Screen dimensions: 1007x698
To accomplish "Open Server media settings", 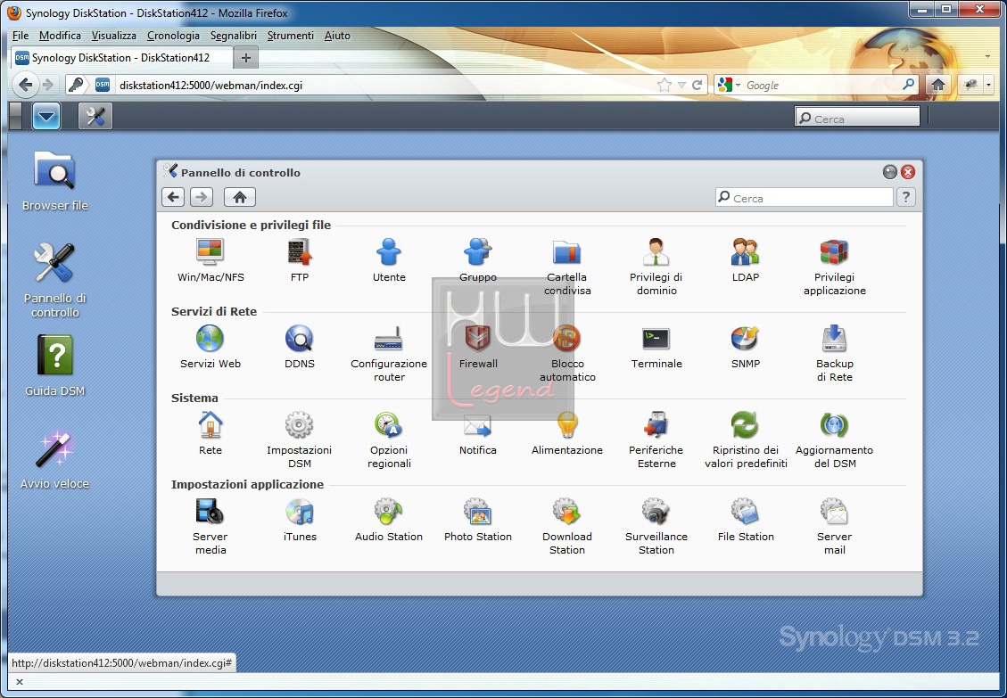I will point(210,527).
